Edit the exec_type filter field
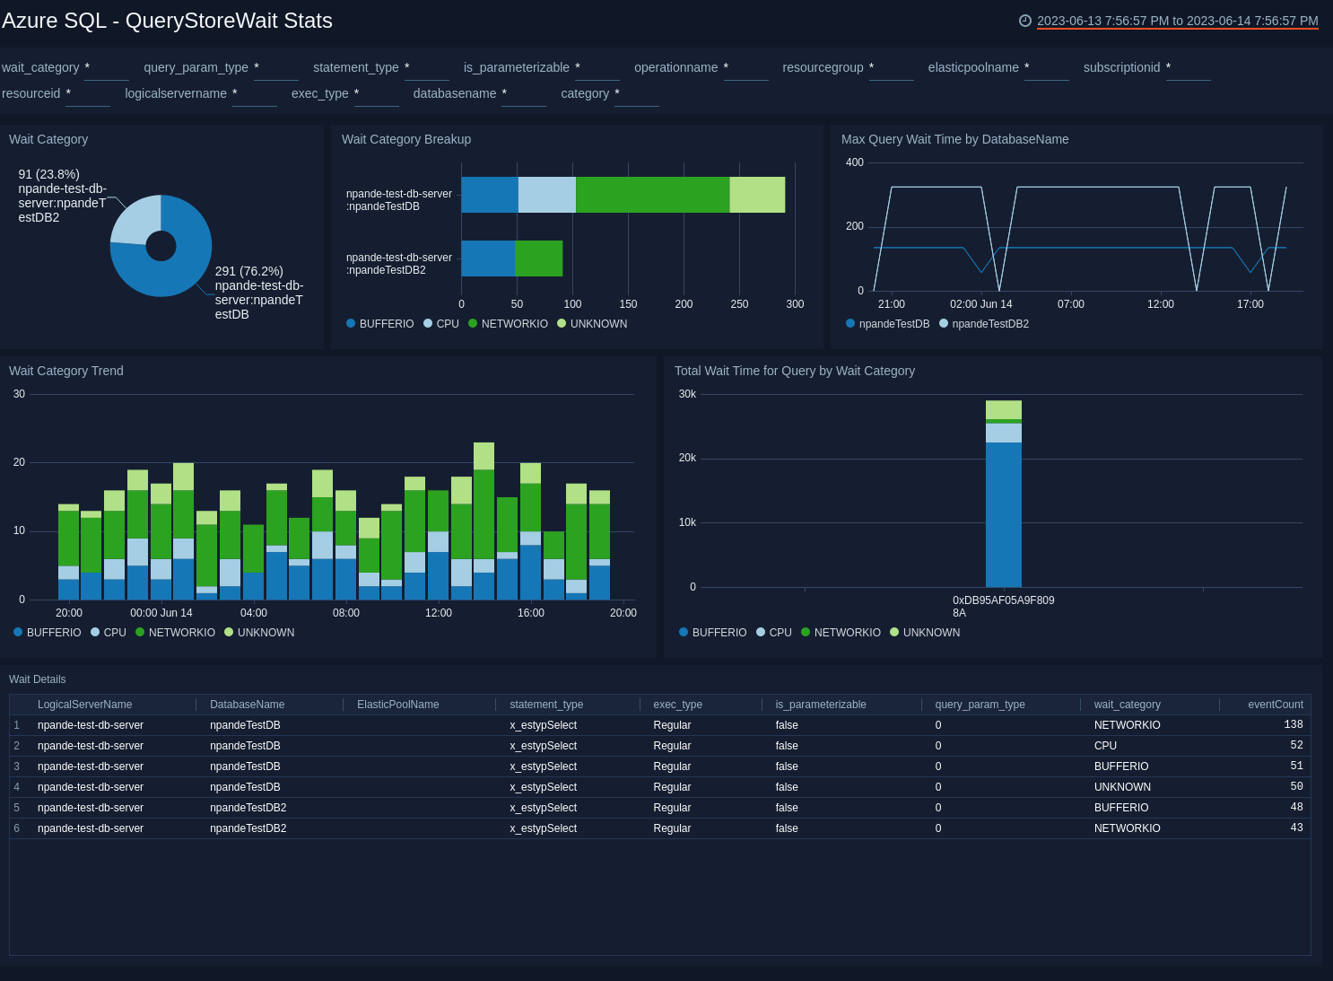The width and height of the screenshot is (1333, 981). pyautogui.click(x=377, y=94)
